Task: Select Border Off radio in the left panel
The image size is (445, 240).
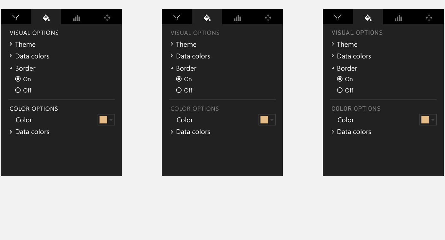Action: (18, 90)
